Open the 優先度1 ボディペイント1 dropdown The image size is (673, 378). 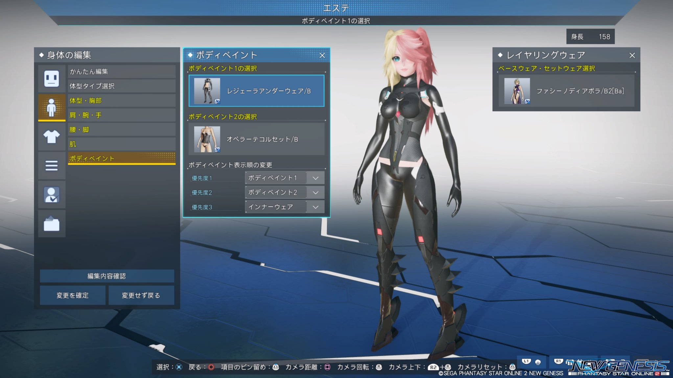pos(285,178)
